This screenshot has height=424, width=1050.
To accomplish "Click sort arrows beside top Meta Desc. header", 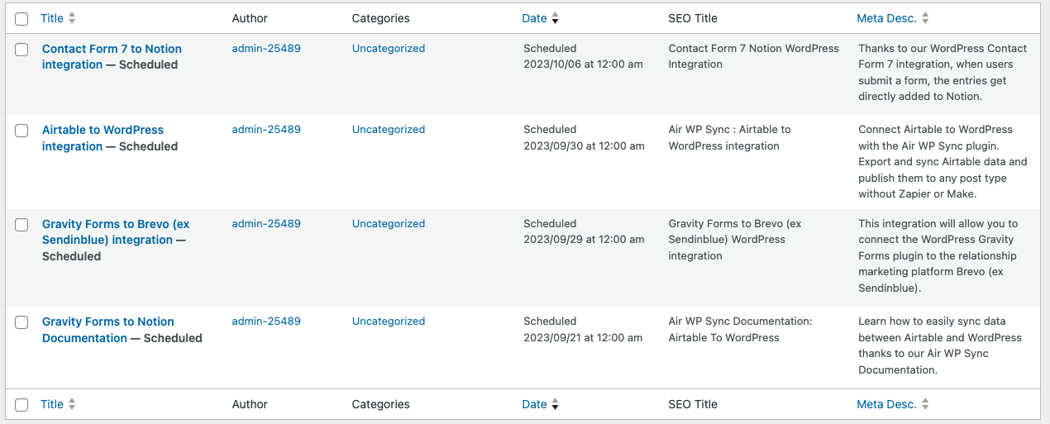I will [x=925, y=18].
